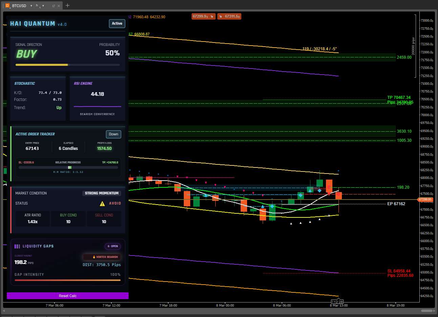Toggle the Down button in Order Tracker
Screen dimensions: 438x317
pyautogui.click(x=113, y=134)
